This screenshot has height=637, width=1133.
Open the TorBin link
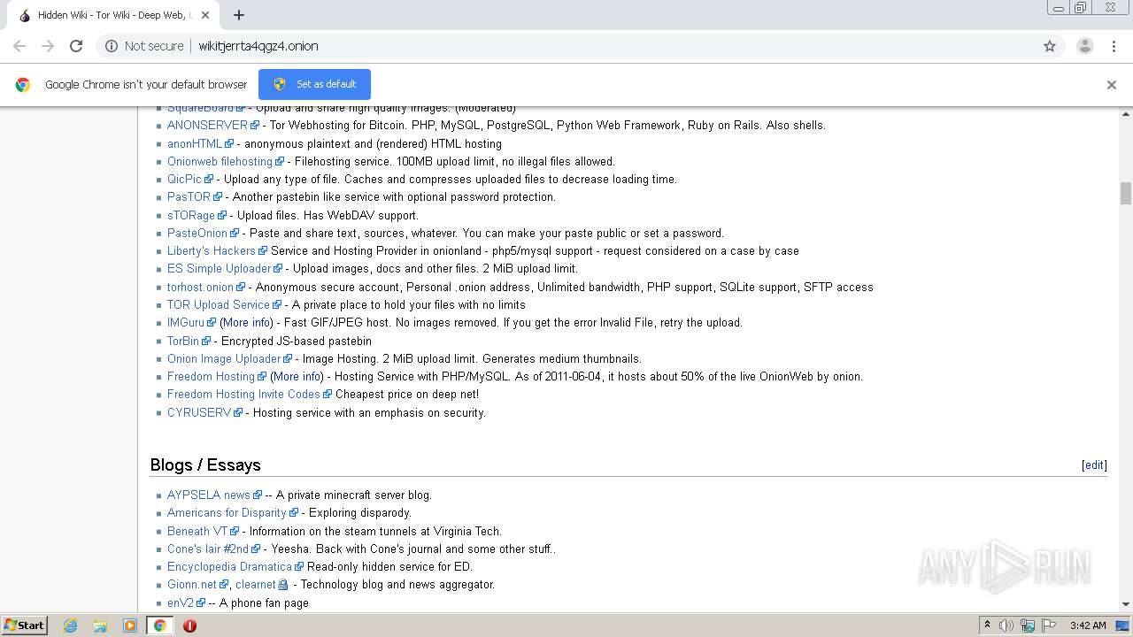click(x=183, y=341)
